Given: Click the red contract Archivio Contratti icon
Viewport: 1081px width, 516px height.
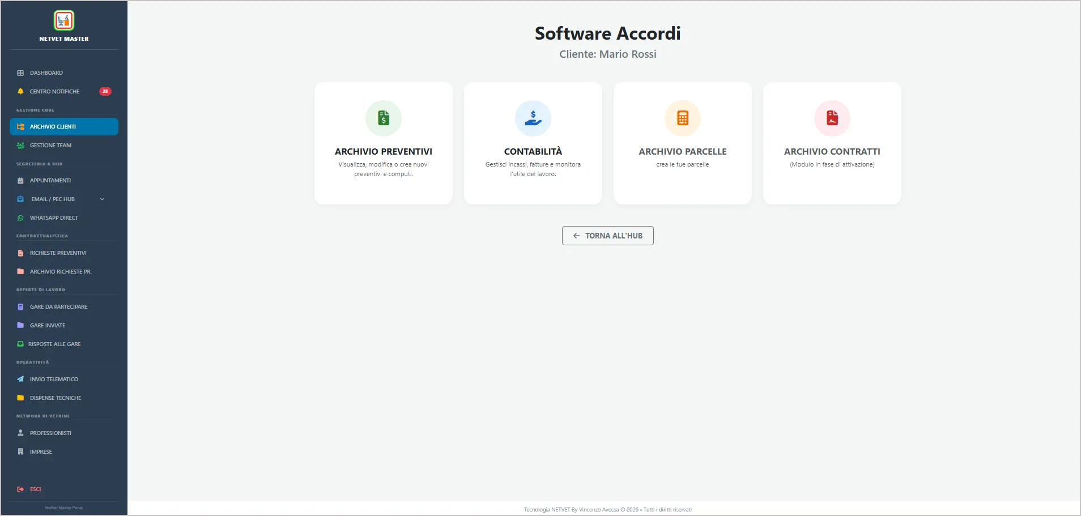Looking at the screenshot, I should [x=832, y=118].
